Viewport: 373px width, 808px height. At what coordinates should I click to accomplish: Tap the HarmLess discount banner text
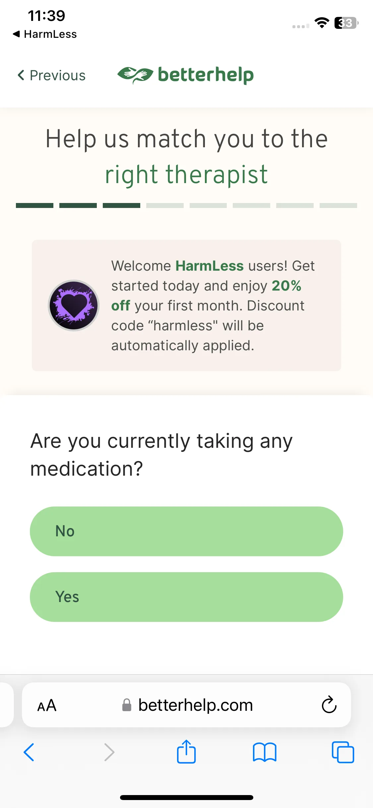point(213,305)
